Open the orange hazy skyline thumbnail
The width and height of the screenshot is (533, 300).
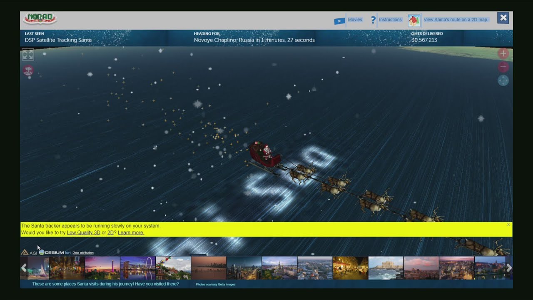click(209, 268)
